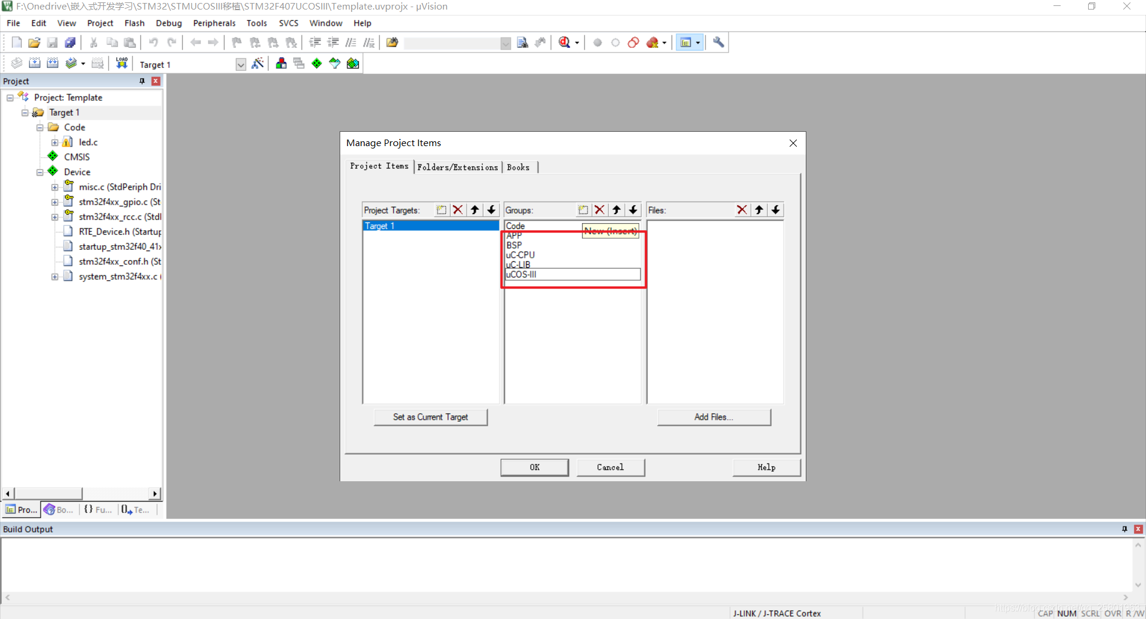The width and height of the screenshot is (1146, 619).
Task: Create a new file from the toolbar
Action: pos(17,42)
